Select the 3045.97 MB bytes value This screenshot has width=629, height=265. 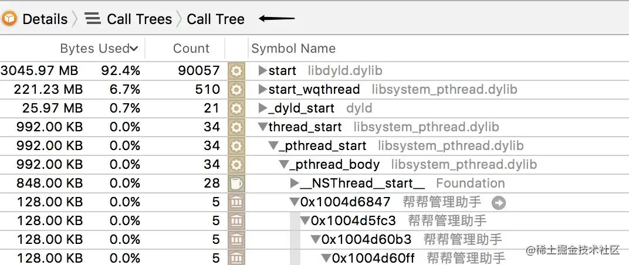click(x=39, y=71)
